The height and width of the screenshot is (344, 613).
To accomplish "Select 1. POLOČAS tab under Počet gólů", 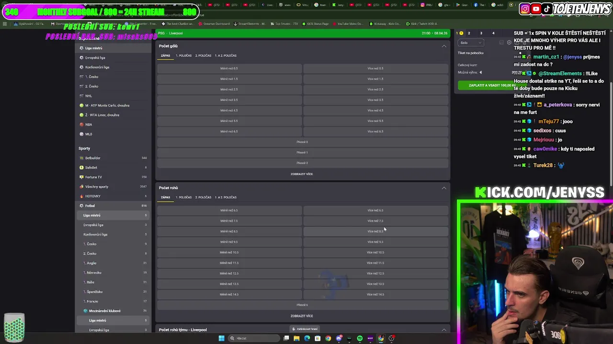I will (183, 55).
